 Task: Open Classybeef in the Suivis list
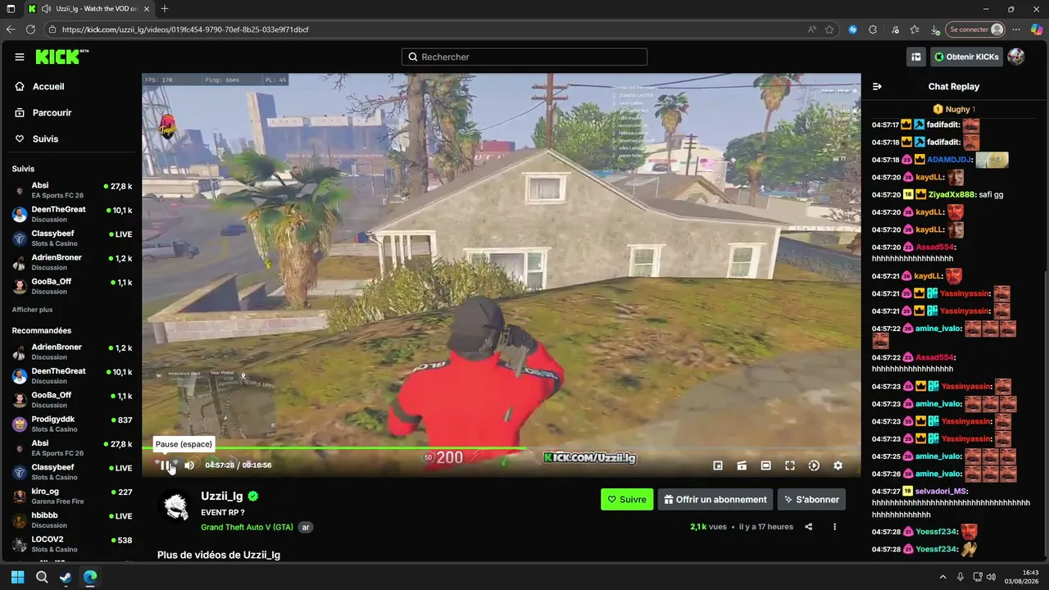pyautogui.click(x=71, y=238)
